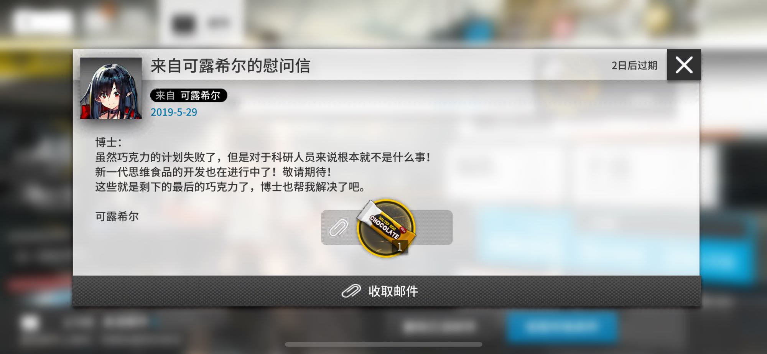Tap the date 2019-5-29
767x354 pixels.
(174, 112)
